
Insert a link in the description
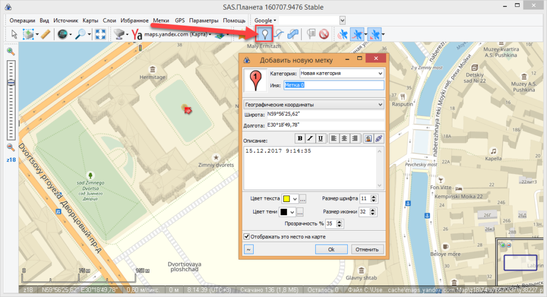point(379,138)
